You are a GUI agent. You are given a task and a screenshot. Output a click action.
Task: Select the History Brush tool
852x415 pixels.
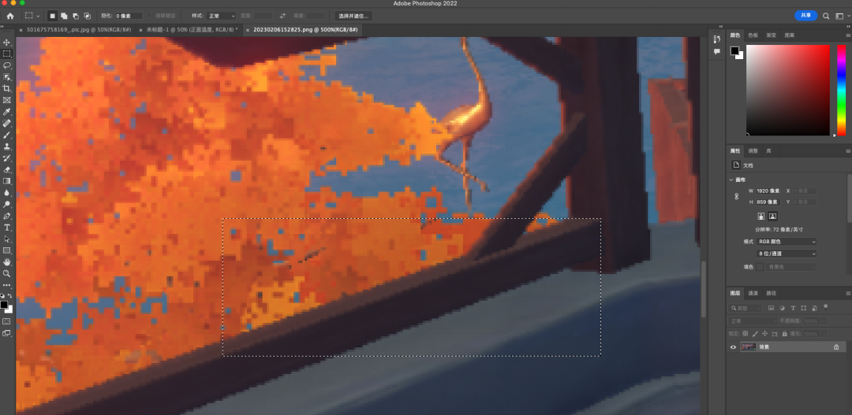coord(7,157)
